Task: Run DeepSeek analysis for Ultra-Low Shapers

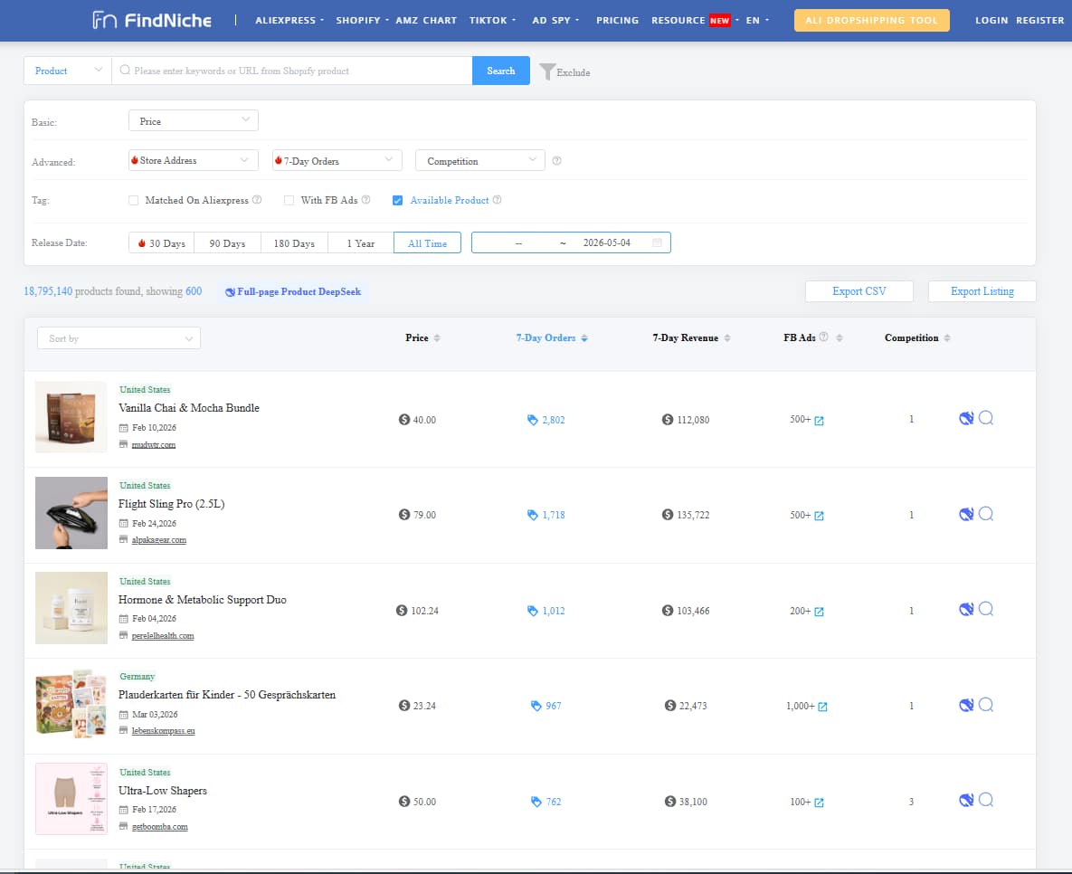Action: [966, 800]
